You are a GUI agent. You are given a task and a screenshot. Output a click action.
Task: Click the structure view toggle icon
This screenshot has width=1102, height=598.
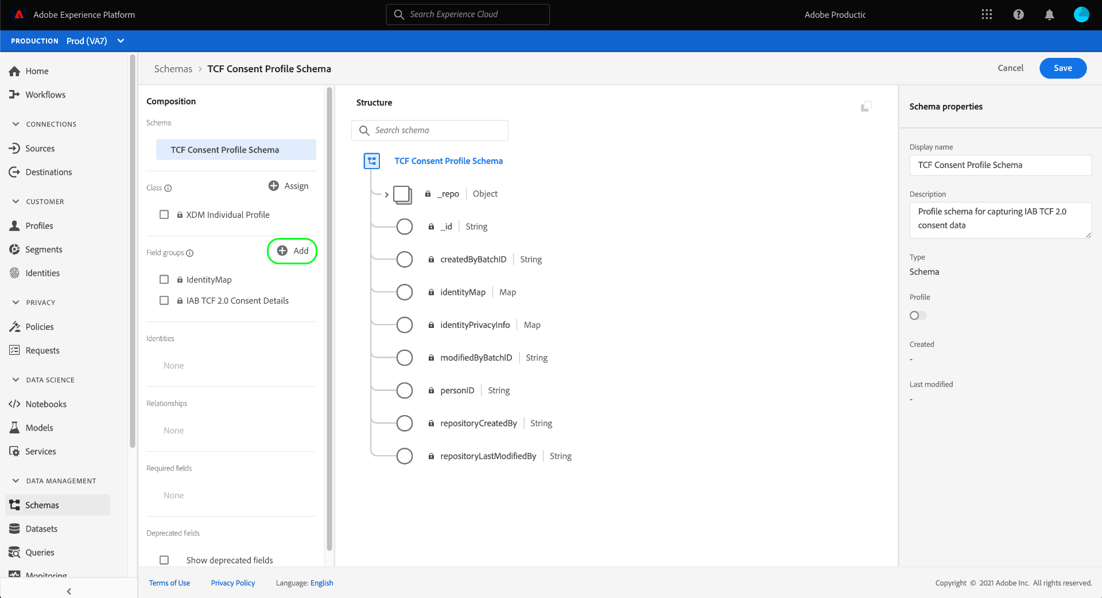pyautogui.click(x=866, y=107)
